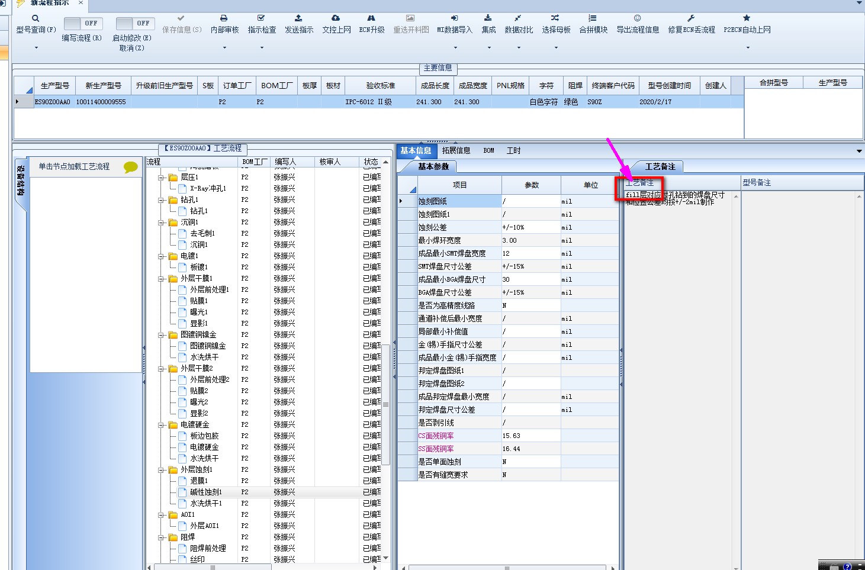The image size is (865, 570).
Task: Open the dropdown arrow under P2ECN自动上网
Action: [x=748, y=47]
